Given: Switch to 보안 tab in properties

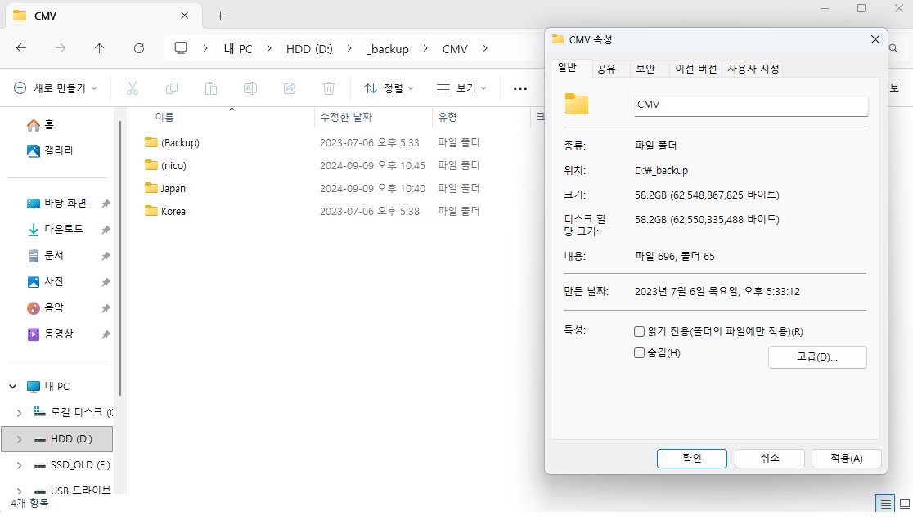Looking at the screenshot, I should (645, 69).
